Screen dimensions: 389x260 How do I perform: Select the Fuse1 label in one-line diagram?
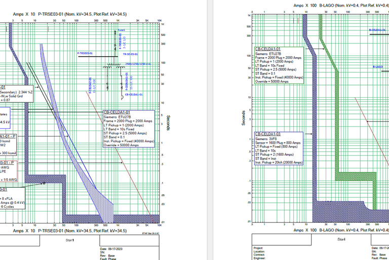[x=122, y=30]
